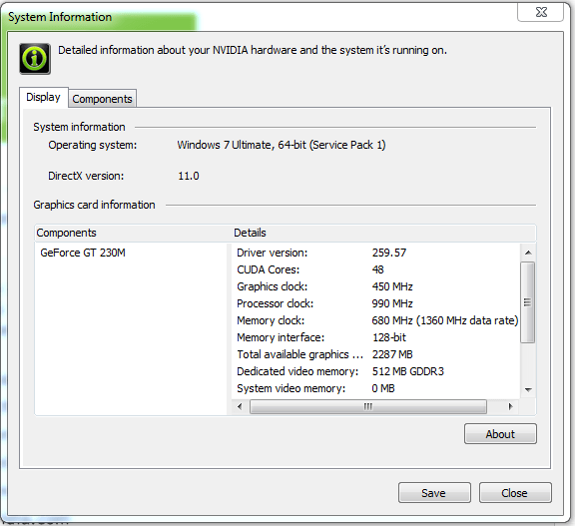Image resolution: width=575 pixels, height=526 pixels.
Task: Switch to the Components tab
Action: 102,99
